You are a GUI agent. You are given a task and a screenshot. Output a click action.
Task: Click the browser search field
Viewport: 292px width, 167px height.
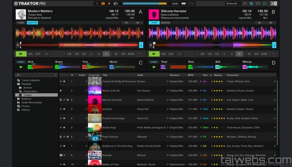36,75
